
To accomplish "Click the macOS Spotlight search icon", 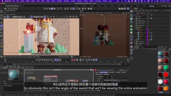I will pos(155,1).
